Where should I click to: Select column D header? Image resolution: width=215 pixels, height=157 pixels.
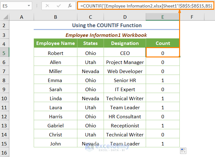tap(125, 17)
